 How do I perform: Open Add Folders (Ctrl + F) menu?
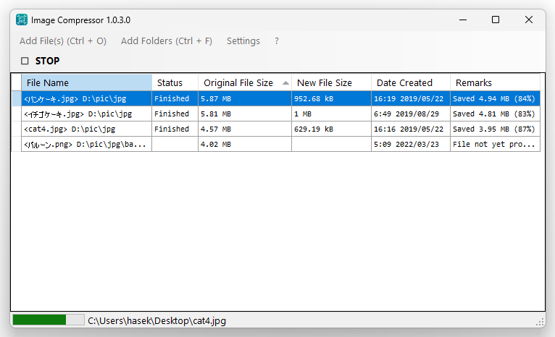pyautogui.click(x=167, y=41)
